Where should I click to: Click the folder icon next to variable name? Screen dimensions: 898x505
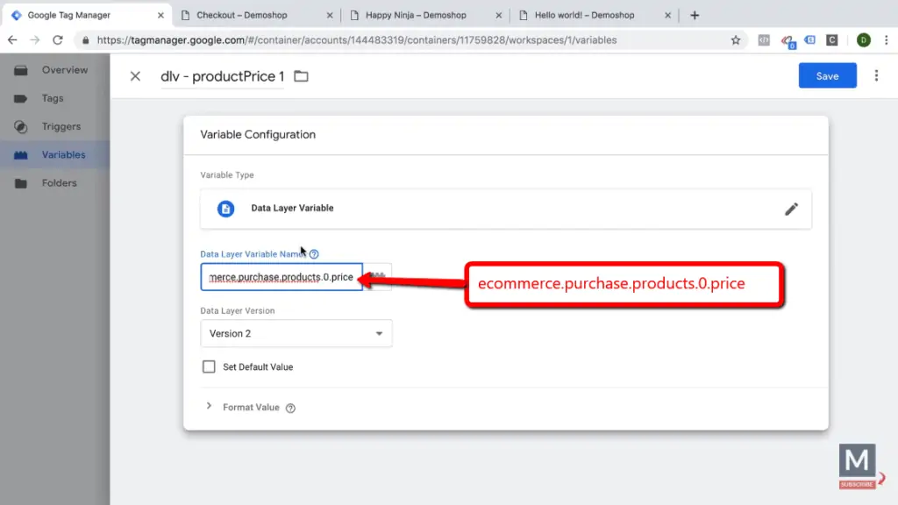coord(301,76)
